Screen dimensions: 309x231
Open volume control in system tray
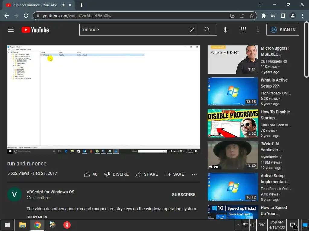[253, 225]
